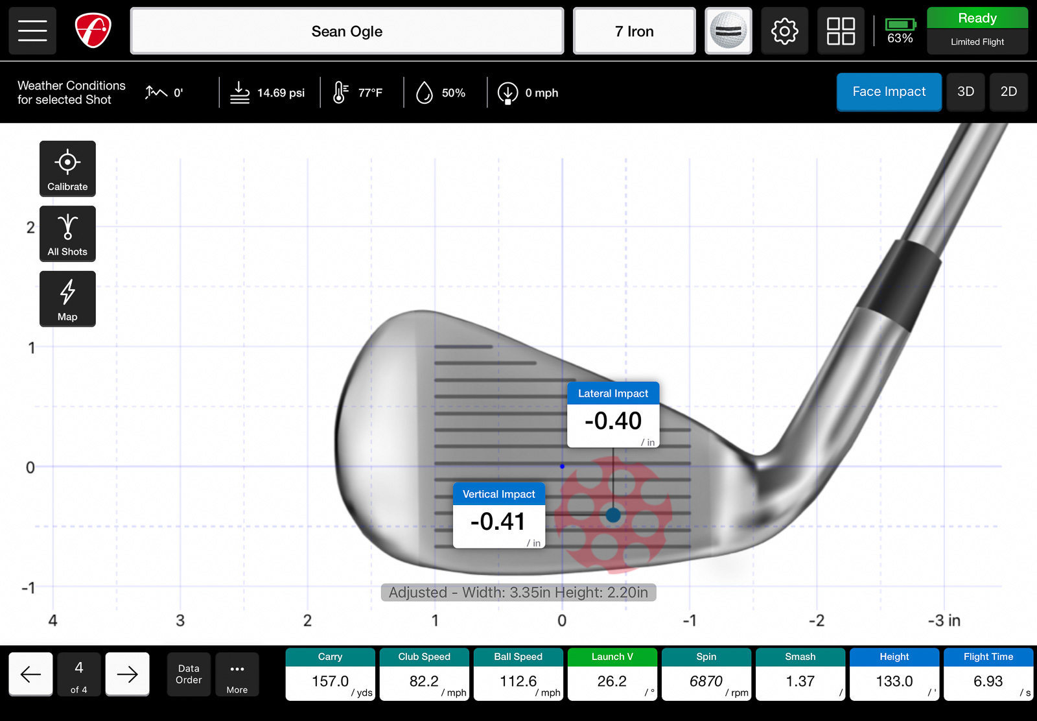1037x721 pixels.
Task: Open the four-square layout grid icon
Action: pos(841,30)
